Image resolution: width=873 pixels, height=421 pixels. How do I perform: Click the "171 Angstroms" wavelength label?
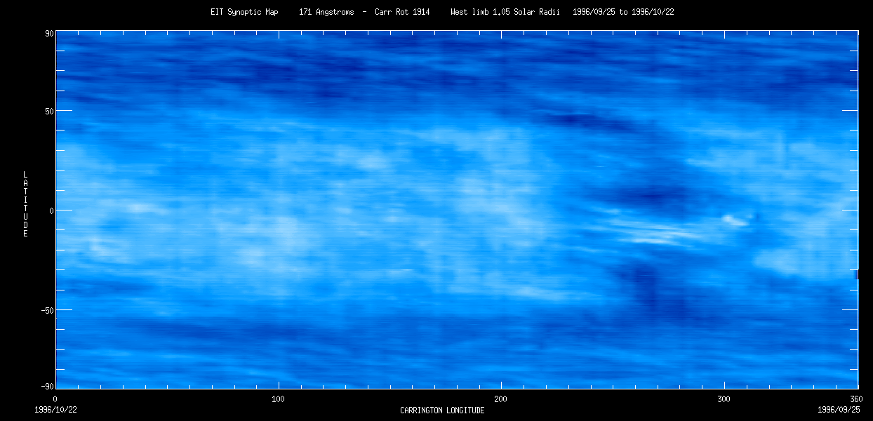(x=326, y=13)
